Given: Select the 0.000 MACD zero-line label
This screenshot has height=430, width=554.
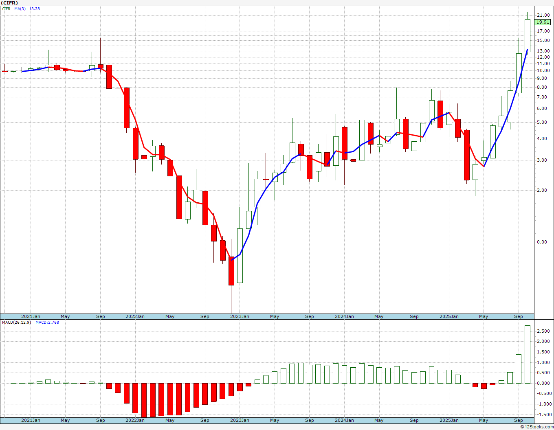Looking at the screenshot, I should [544, 384].
